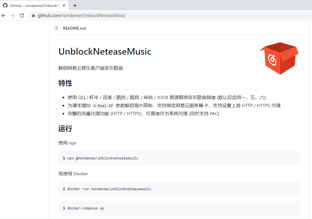This screenshot has width=312, height=219.
Task: Click the bullet starting with 完整的流量代理功能
Action: (x=143, y=114)
